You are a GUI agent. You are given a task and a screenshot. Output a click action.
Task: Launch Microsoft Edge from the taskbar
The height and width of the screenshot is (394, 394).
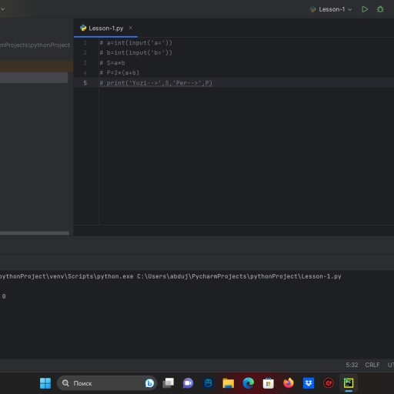tap(248, 383)
